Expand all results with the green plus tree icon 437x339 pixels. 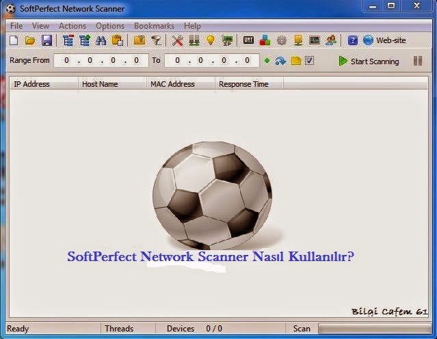pos(85,40)
